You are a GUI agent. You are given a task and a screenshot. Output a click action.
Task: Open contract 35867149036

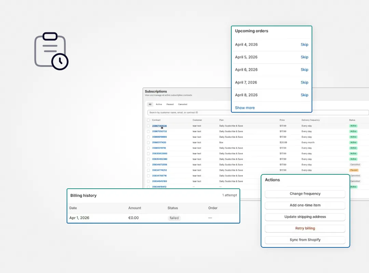coord(159,126)
